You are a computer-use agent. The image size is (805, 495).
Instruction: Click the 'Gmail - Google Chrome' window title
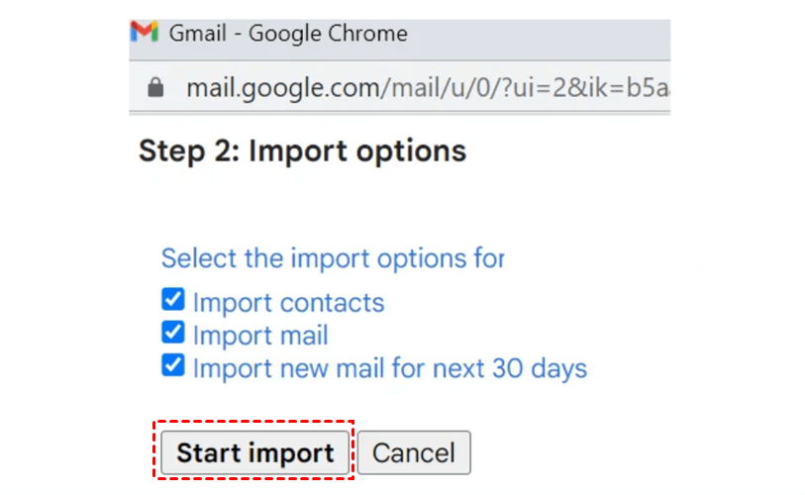(288, 33)
